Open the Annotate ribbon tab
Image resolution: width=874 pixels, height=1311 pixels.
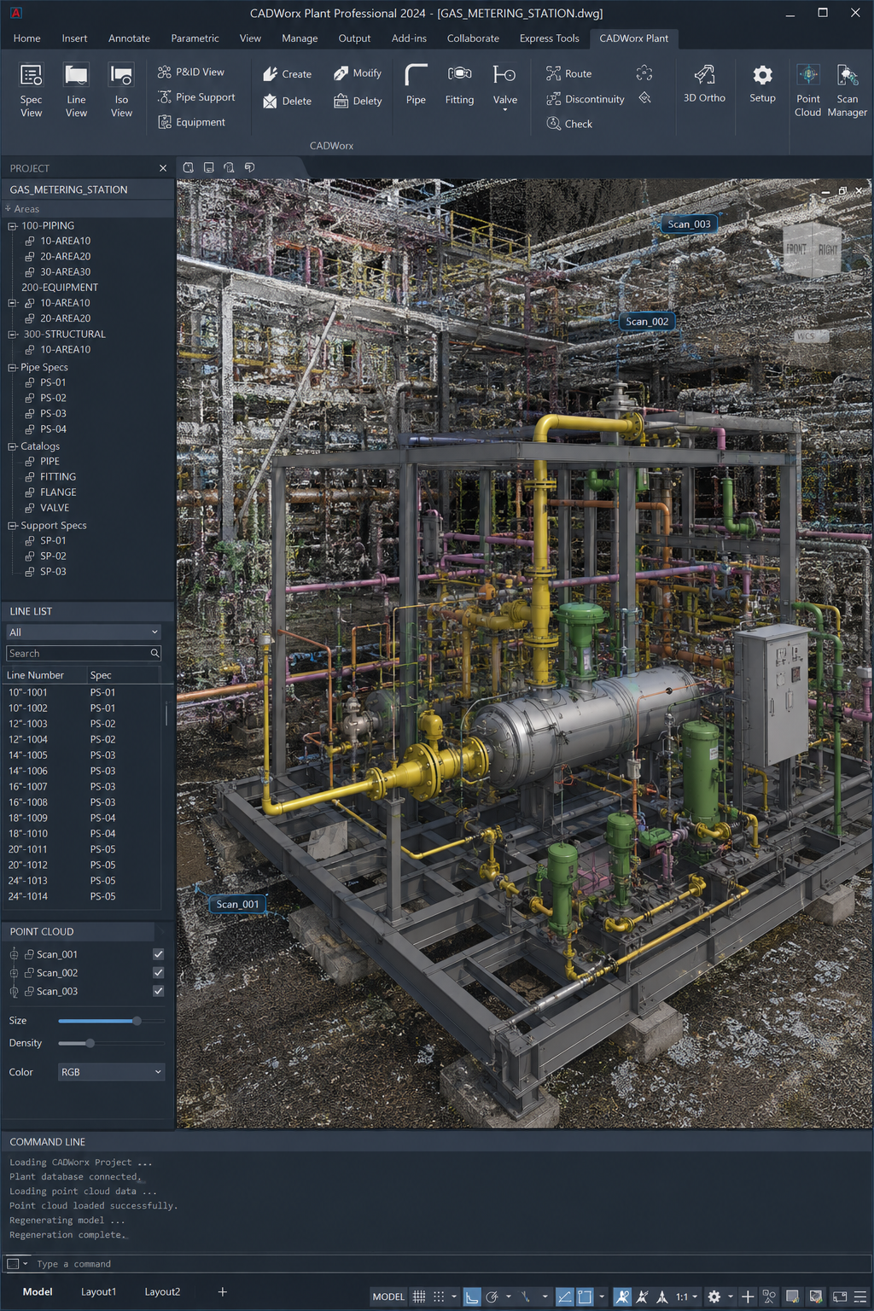click(x=129, y=38)
